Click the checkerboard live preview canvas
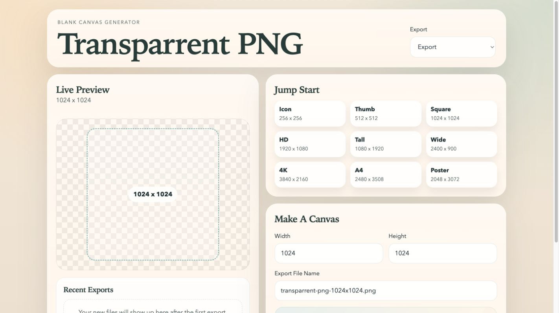The width and height of the screenshot is (559, 313). click(x=153, y=194)
